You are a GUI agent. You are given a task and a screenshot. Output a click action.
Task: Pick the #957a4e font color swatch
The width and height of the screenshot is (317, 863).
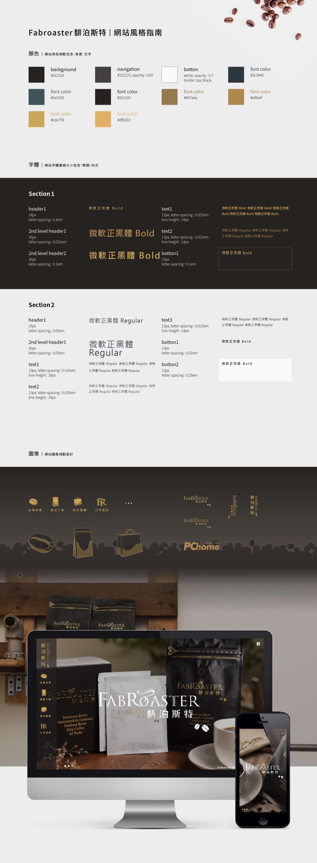pos(170,97)
